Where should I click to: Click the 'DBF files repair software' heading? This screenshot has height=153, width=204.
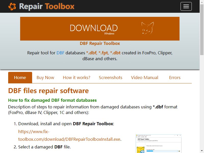(48, 91)
